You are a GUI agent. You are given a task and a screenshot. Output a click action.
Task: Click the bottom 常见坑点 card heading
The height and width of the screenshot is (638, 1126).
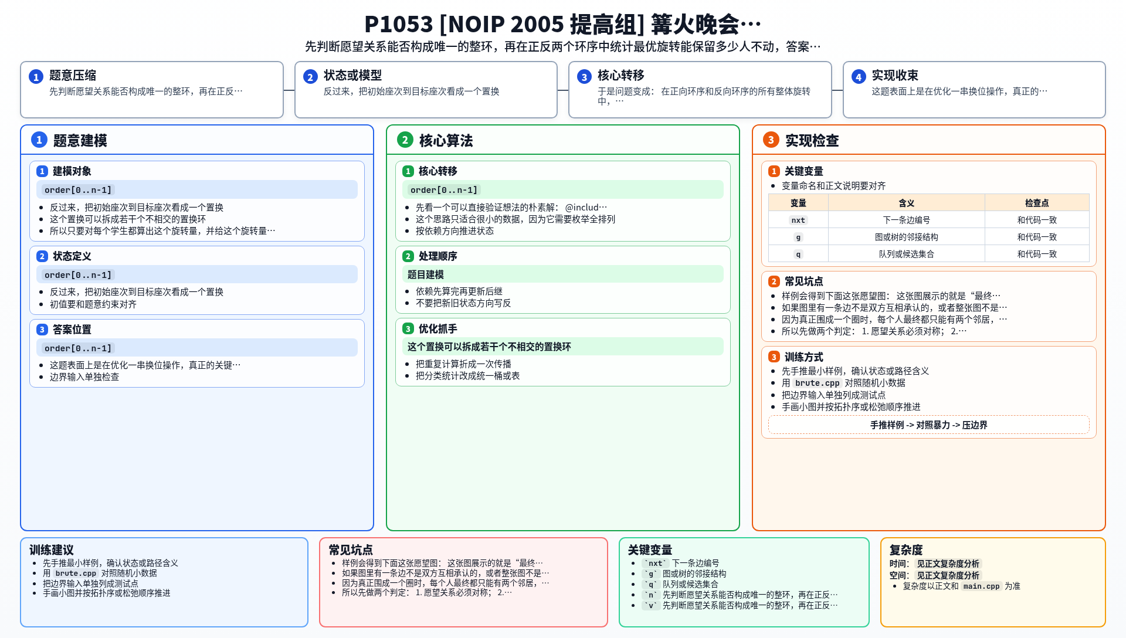351,550
